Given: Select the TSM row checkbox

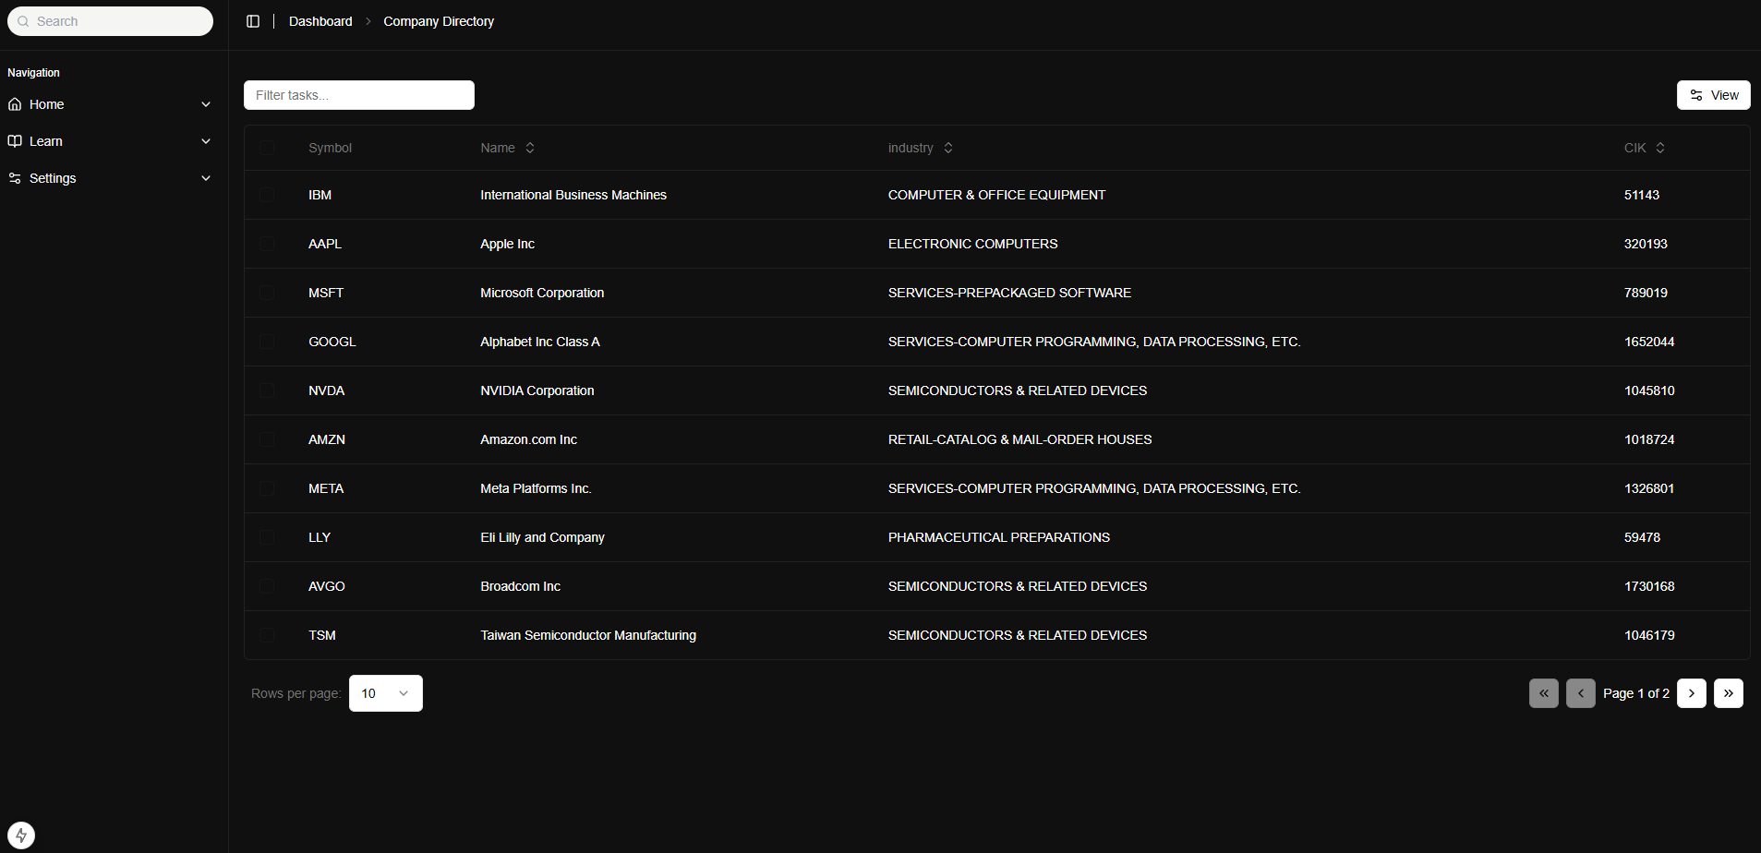Looking at the screenshot, I should [x=267, y=635].
